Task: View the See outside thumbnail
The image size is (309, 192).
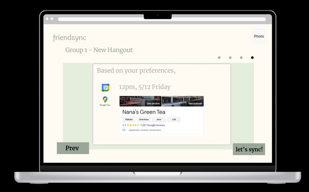Action: point(183,101)
